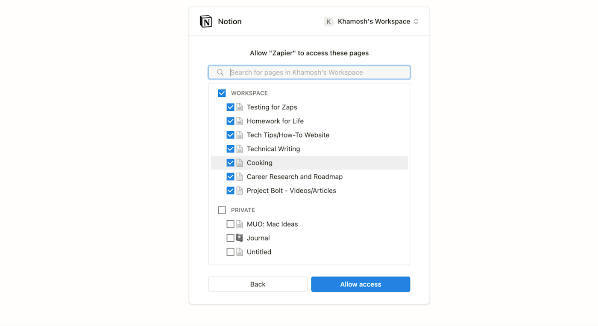This screenshot has height=326, width=598.
Task: Click page icon beside Career Research and Roadmap
Action: (x=240, y=177)
